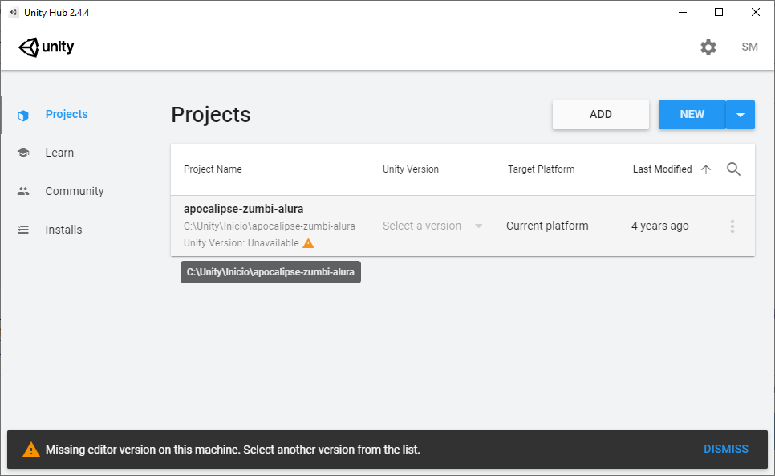Click the ADD project button
The width and height of the screenshot is (775, 476).
coord(601,115)
